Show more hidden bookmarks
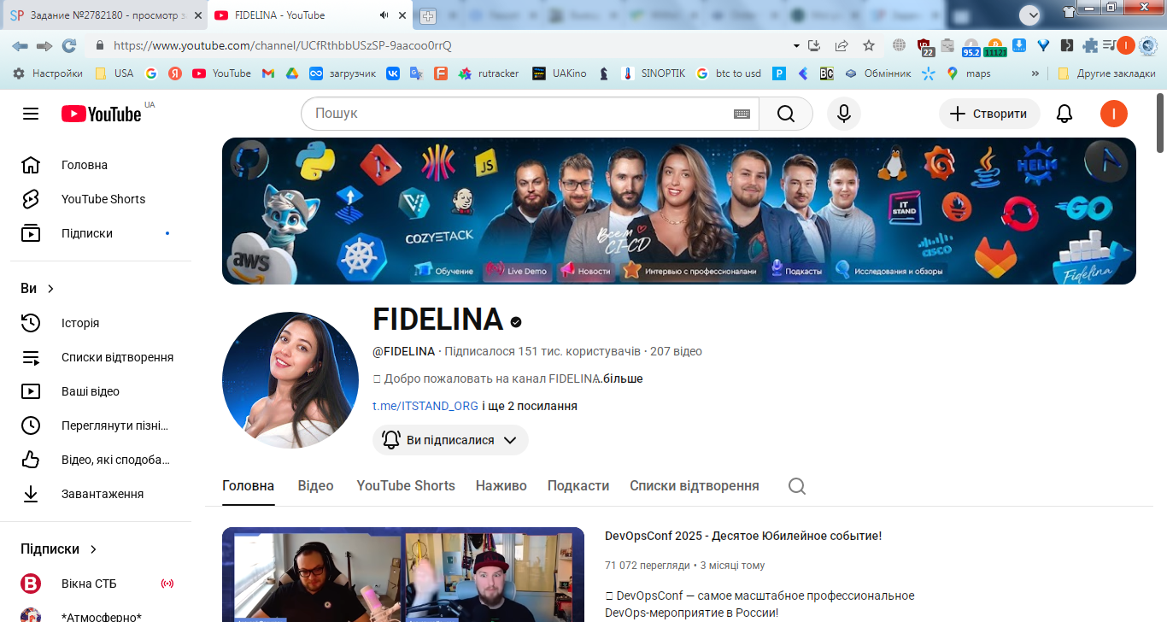1167x622 pixels. 1035,73
